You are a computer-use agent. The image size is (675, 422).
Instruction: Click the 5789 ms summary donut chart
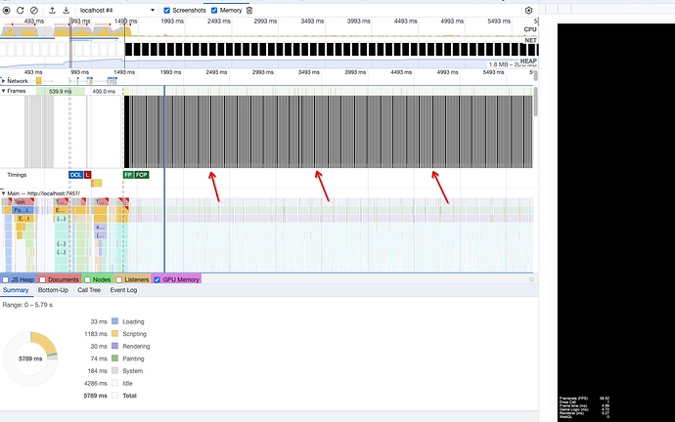click(x=30, y=359)
